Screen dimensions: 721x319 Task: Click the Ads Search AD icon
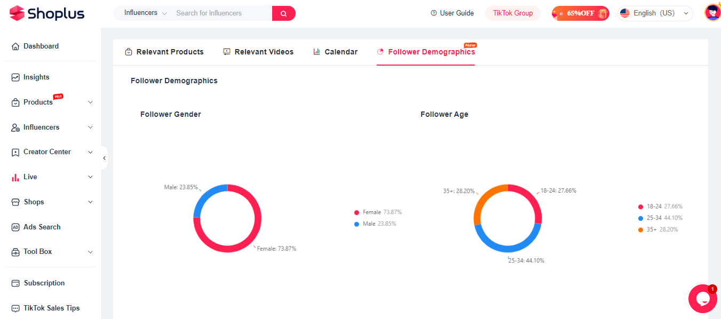point(15,227)
